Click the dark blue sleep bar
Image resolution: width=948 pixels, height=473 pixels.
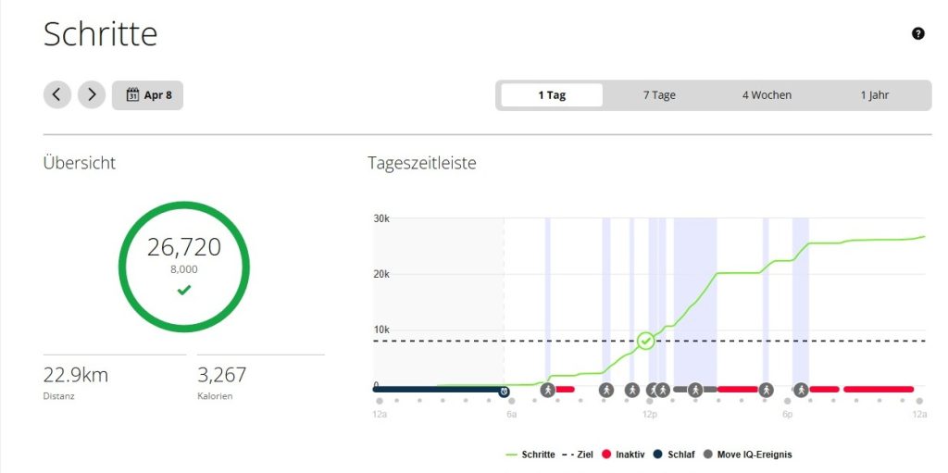coord(435,390)
